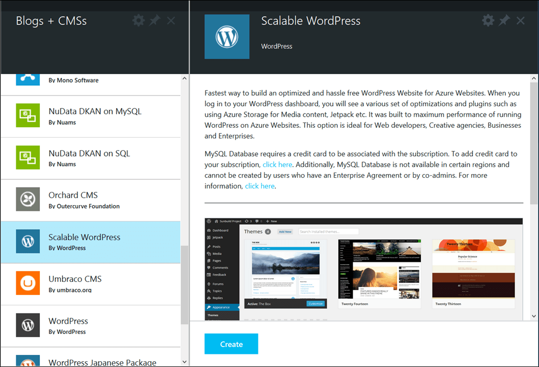Click 'By Outercurve Foundation' text

pos(84,207)
